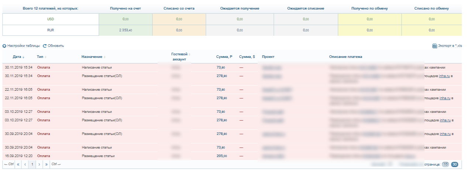468x170 pixels.
Task: Click the Экспорт в *.xls link
Action: [450, 46]
